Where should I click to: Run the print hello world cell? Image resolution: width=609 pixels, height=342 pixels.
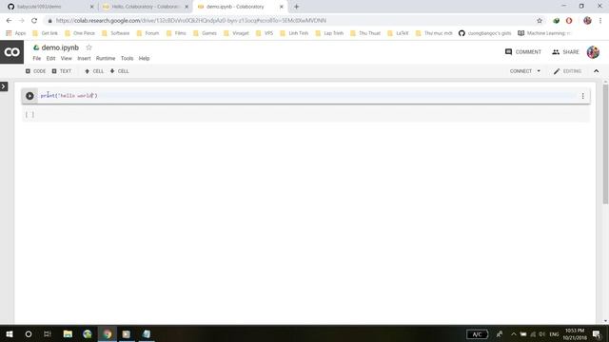coord(29,96)
